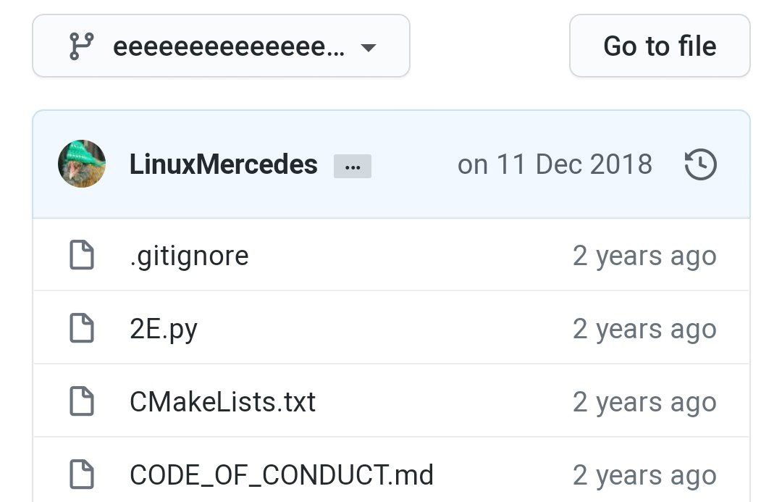Open the .gitignore file
Screen dimensions: 782x502
point(189,256)
